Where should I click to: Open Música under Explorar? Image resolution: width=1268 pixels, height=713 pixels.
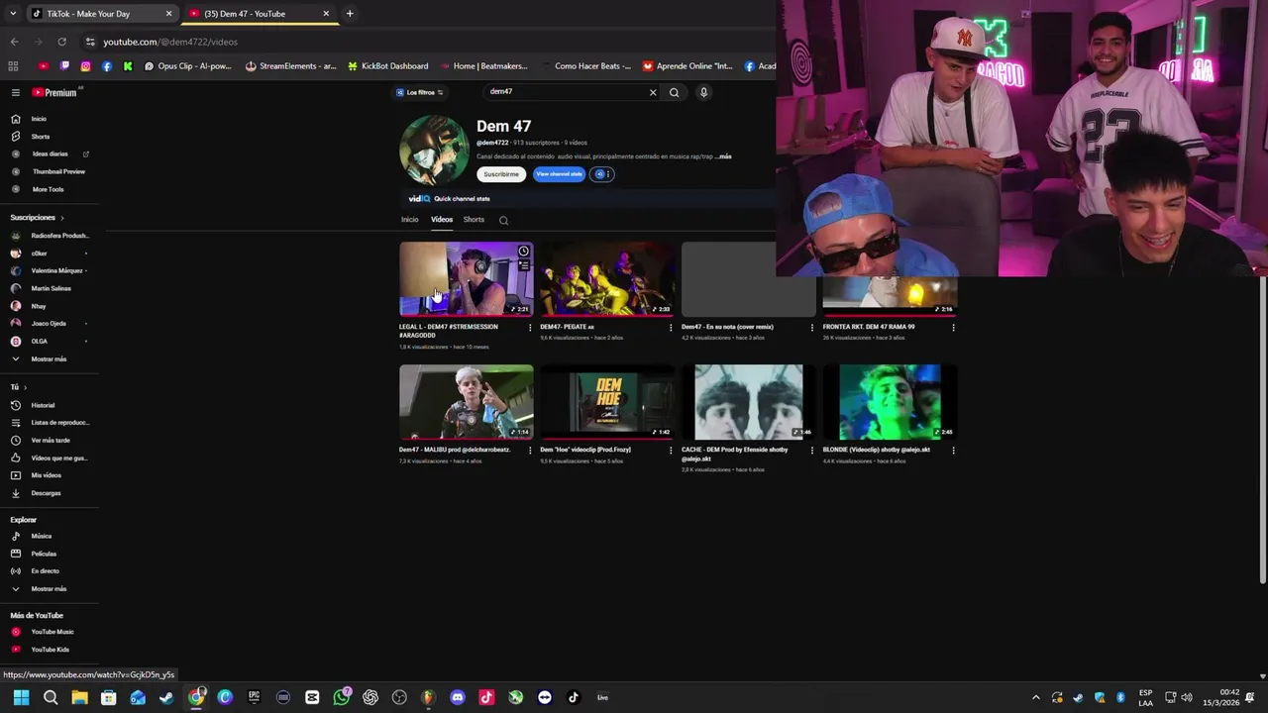click(x=41, y=536)
